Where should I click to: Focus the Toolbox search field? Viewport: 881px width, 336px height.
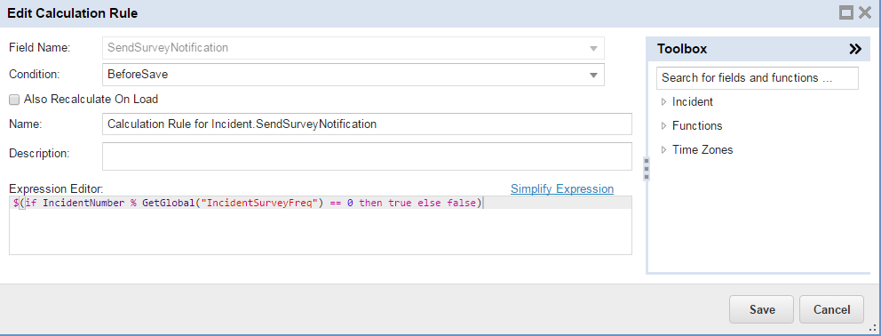point(758,77)
